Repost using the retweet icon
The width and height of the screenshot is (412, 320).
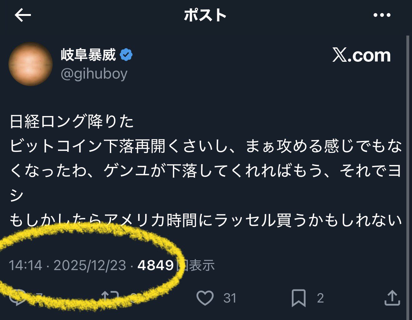click(110, 298)
